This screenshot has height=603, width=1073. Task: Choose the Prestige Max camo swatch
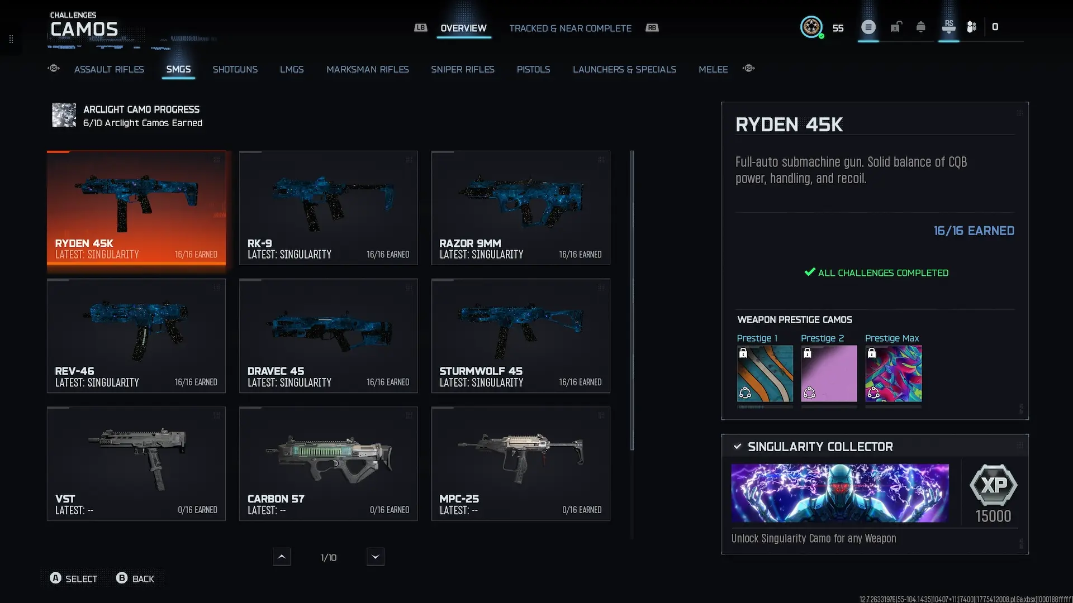[893, 374]
